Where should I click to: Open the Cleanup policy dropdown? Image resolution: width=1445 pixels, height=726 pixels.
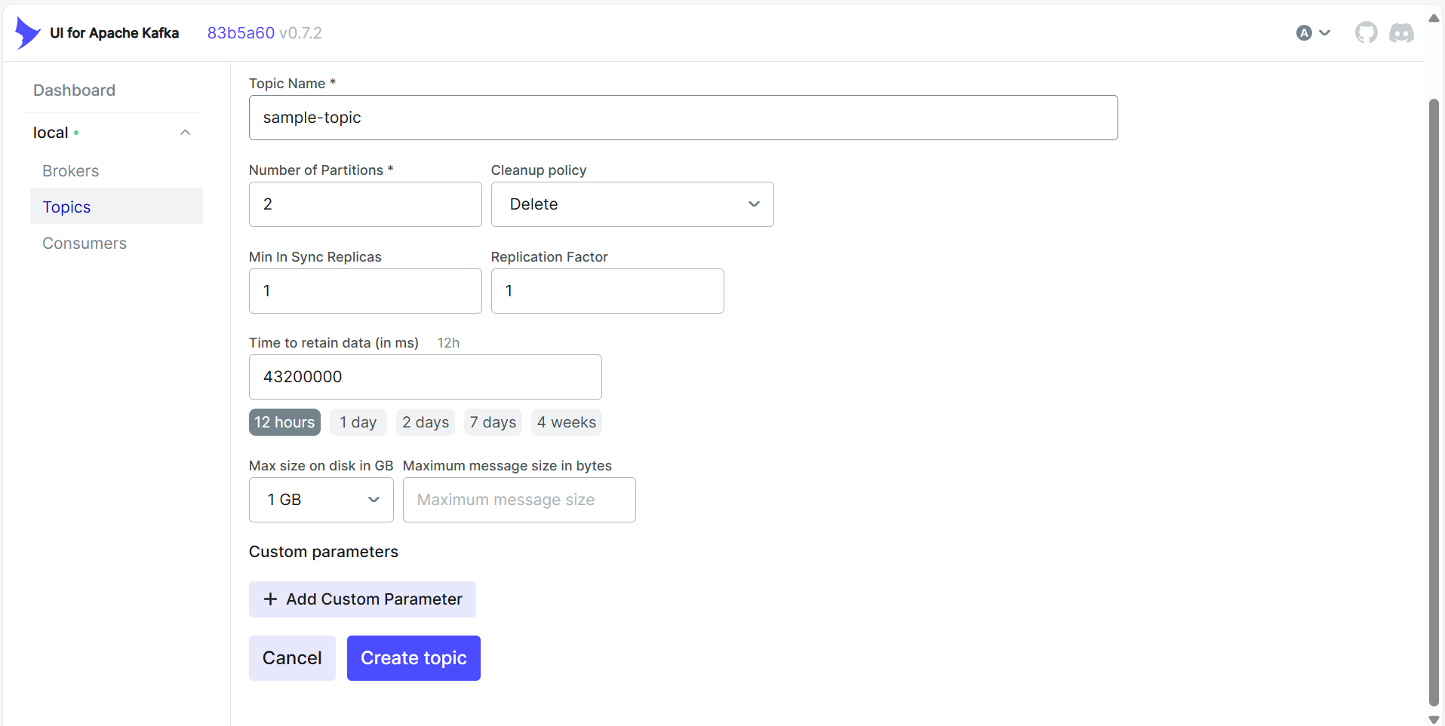[632, 204]
